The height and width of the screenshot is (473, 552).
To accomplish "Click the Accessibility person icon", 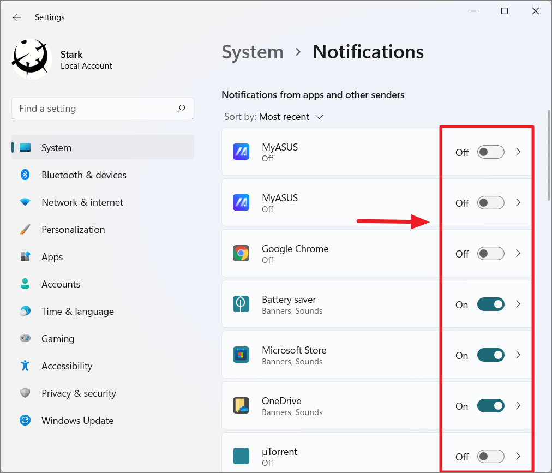I will (x=25, y=366).
